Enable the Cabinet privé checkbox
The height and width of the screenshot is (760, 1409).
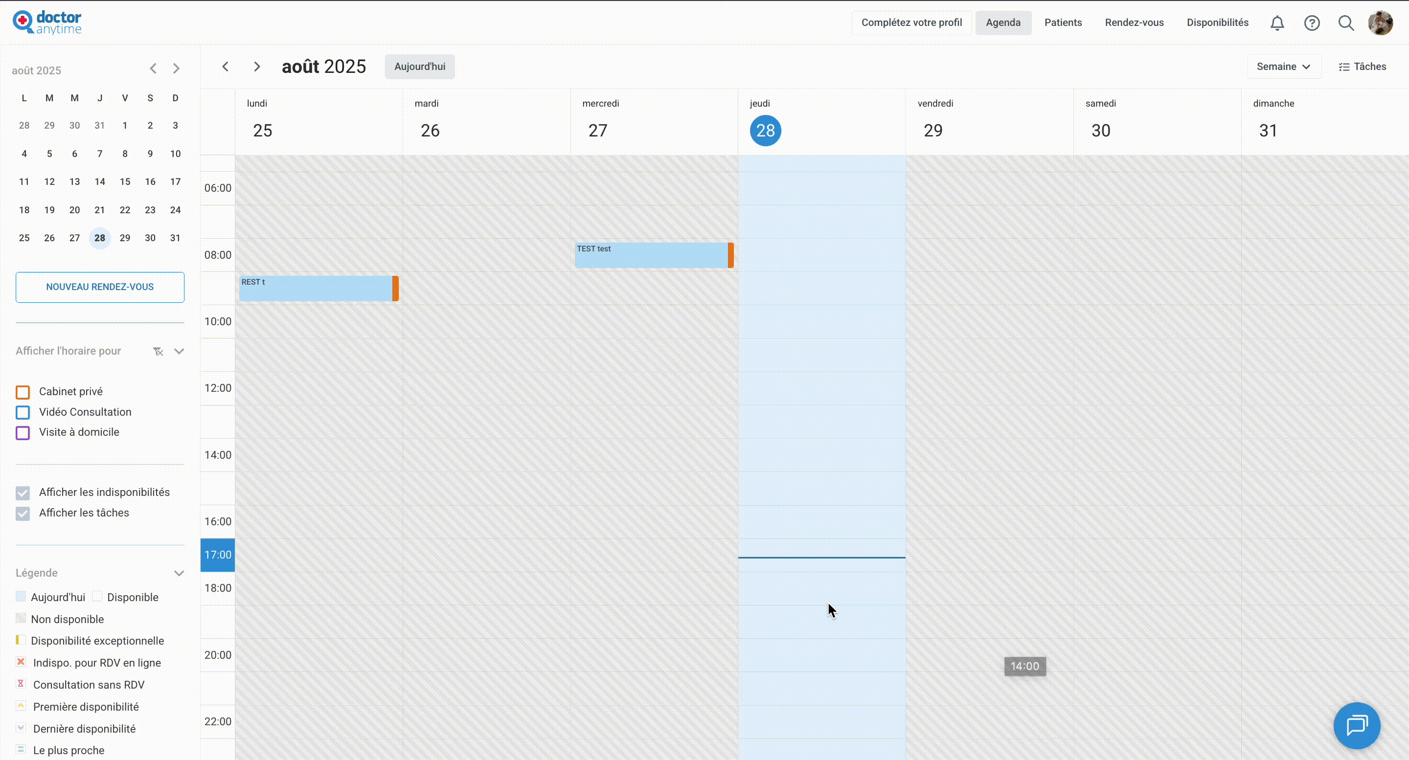(x=23, y=393)
